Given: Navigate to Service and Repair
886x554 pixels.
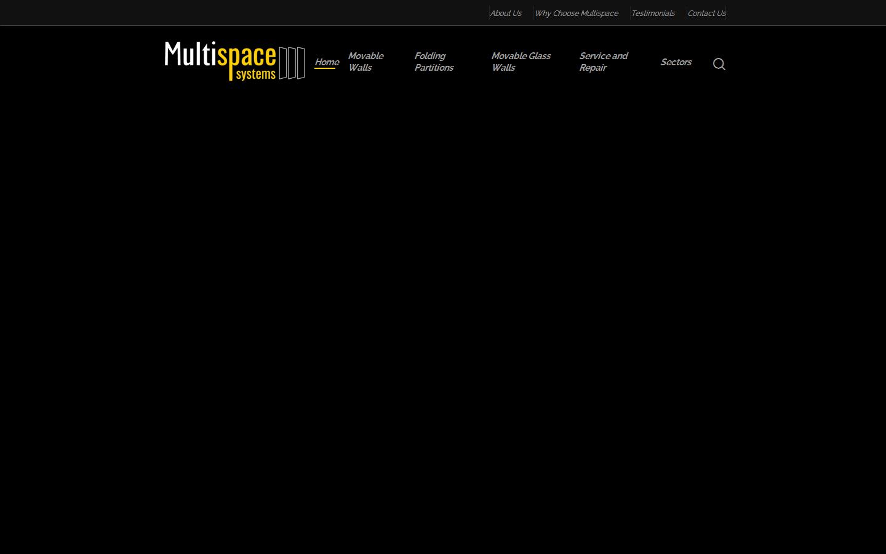Looking at the screenshot, I should 603,62.
